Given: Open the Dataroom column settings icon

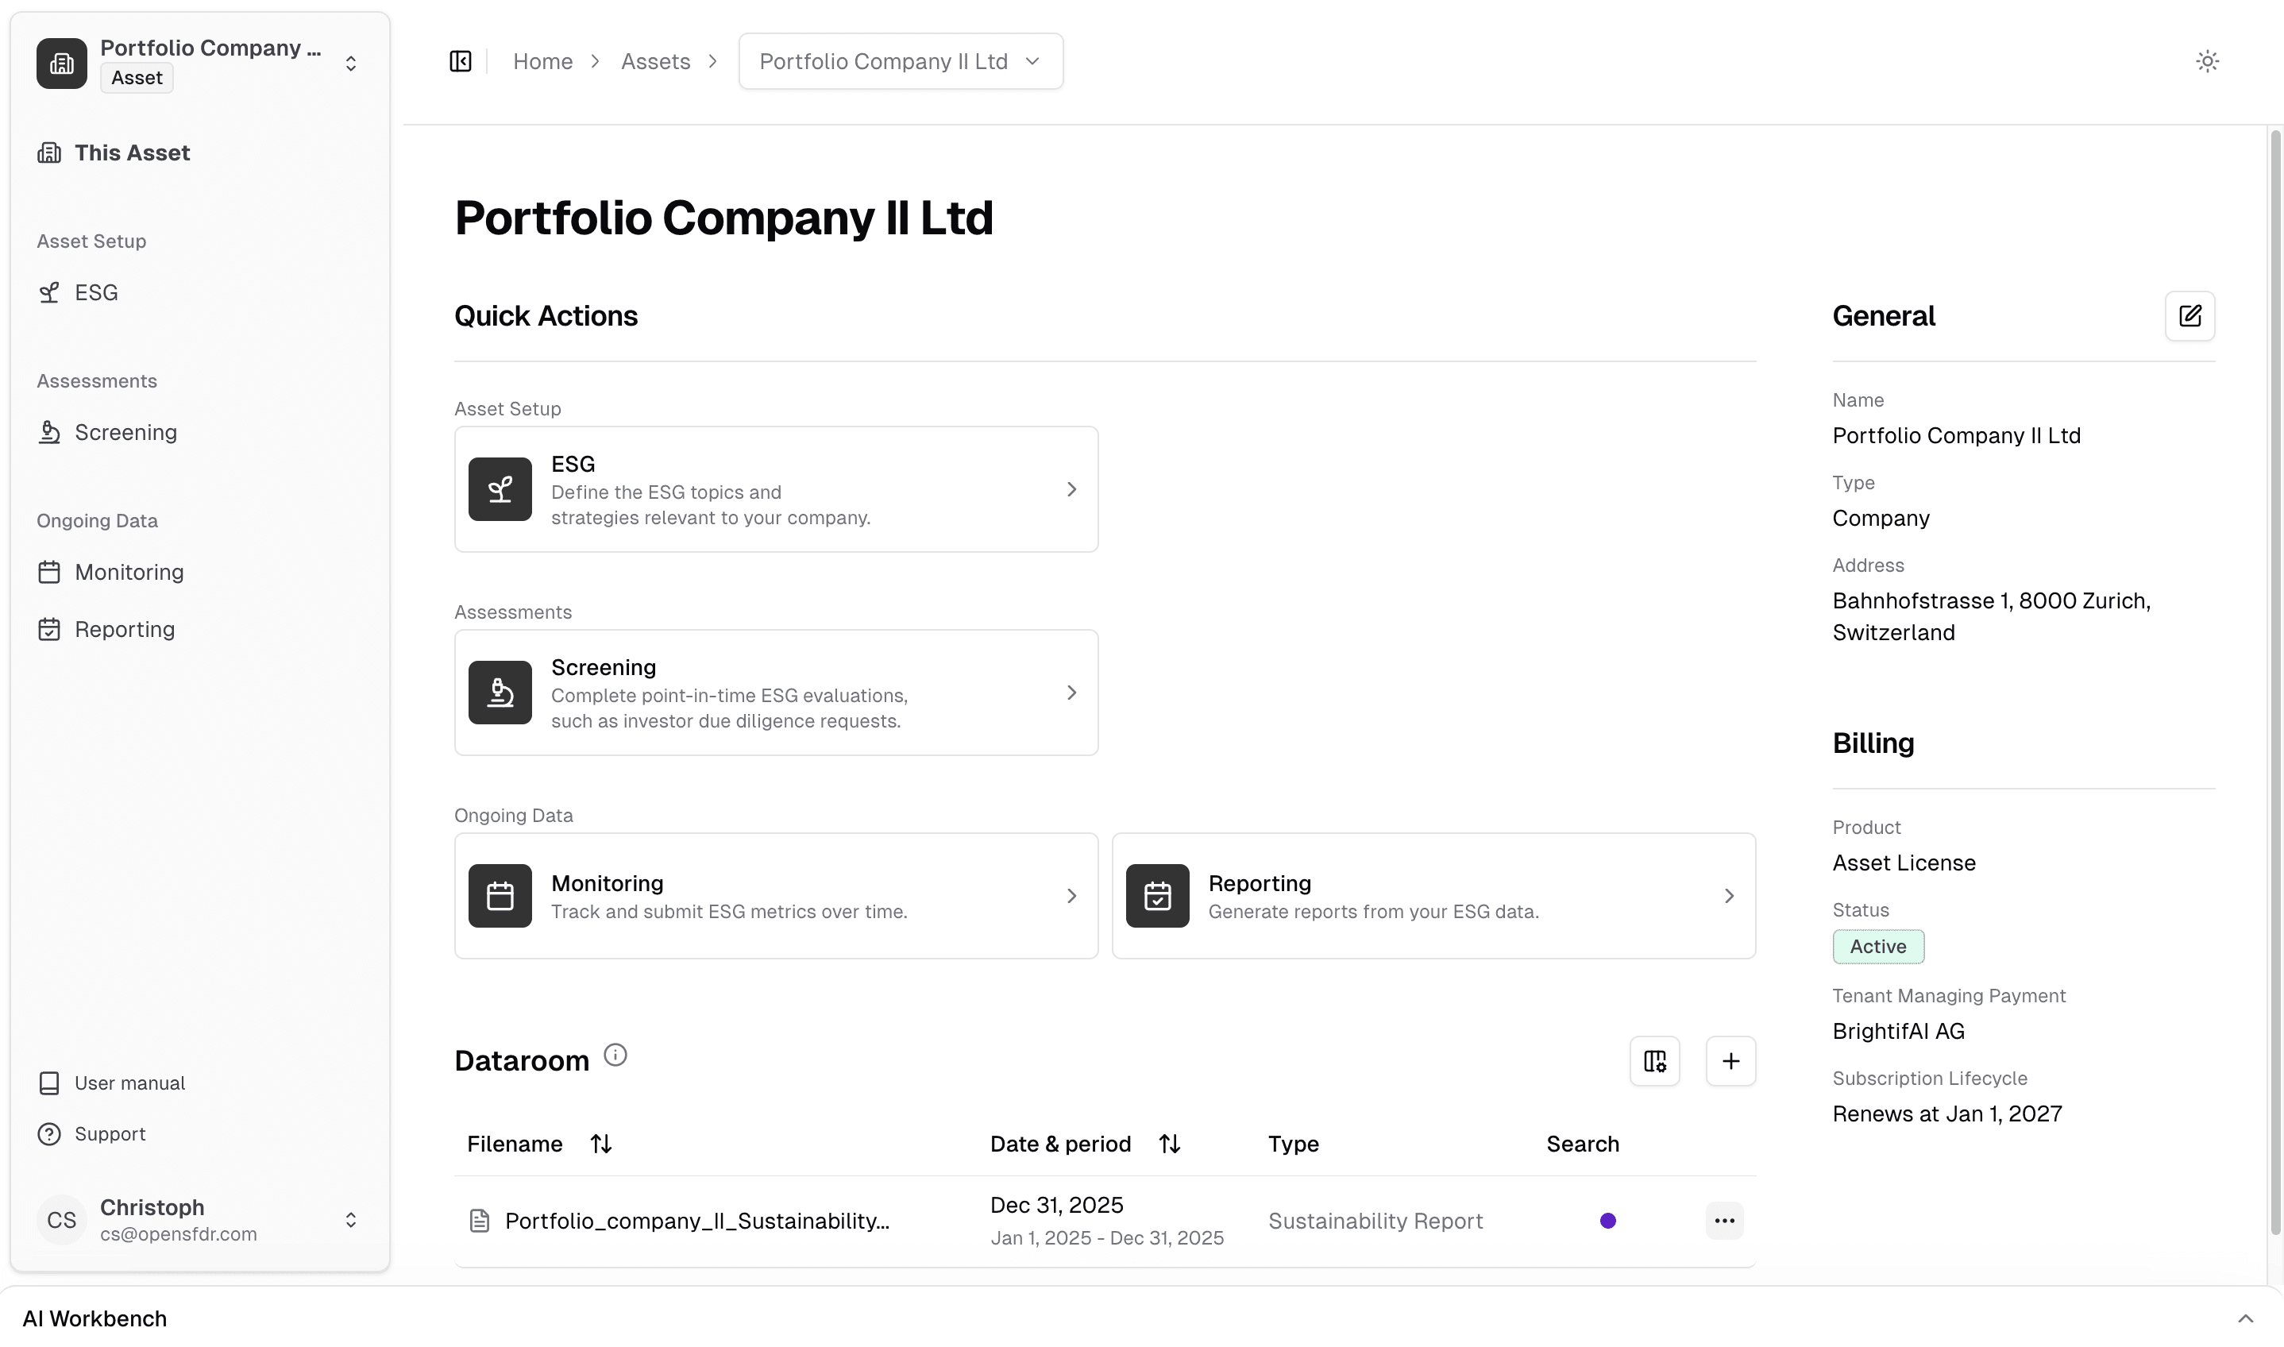Looking at the screenshot, I should pos(1654,1061).
